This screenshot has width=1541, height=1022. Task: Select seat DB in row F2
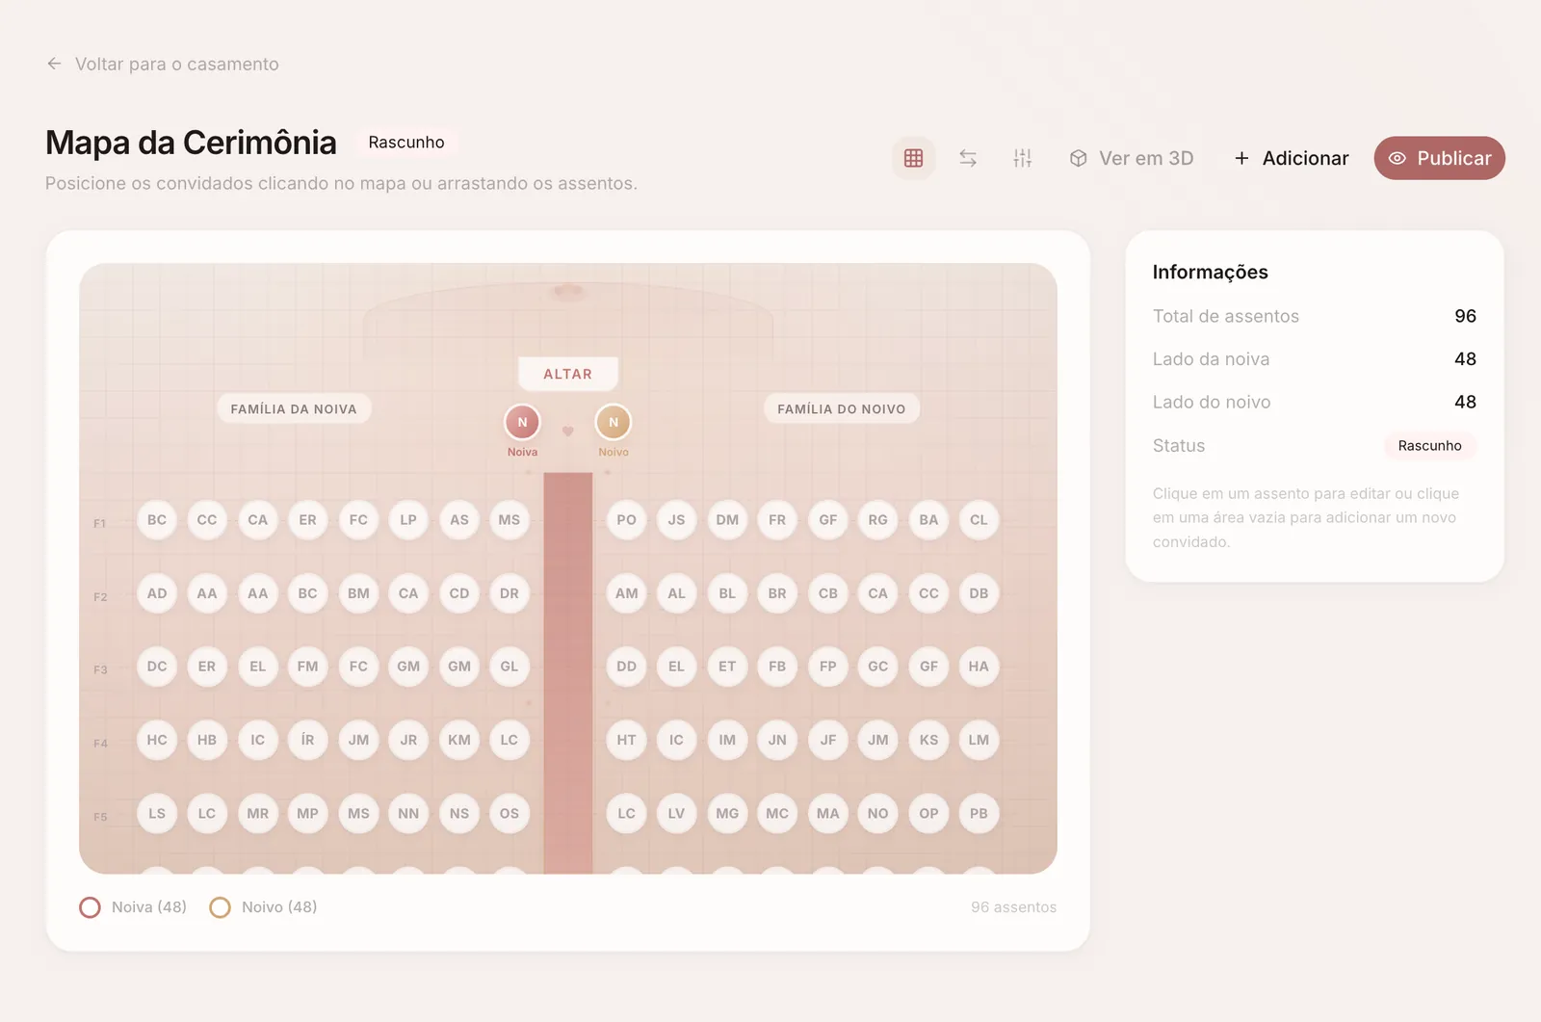click(x=979, y=593)
